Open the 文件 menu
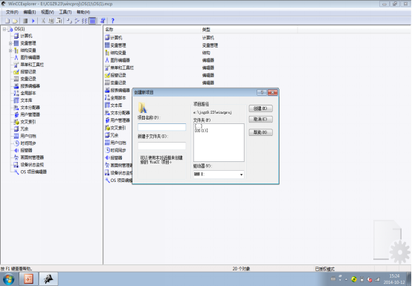This screenshot has height=286, width=412. [x=12, y=12]
